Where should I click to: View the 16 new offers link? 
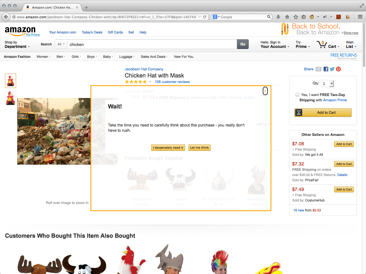(x=299, y=210)
